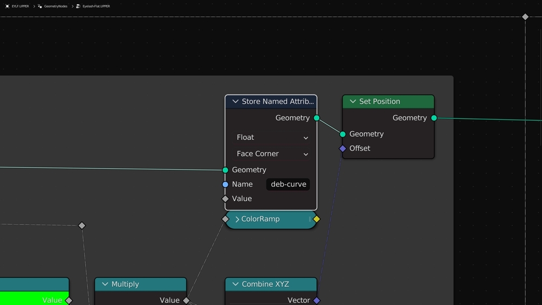The width and height of the screenshot is (542, 305).
Task: Click the ColorRamp yellow color output socket
Action: click(317, 219)
